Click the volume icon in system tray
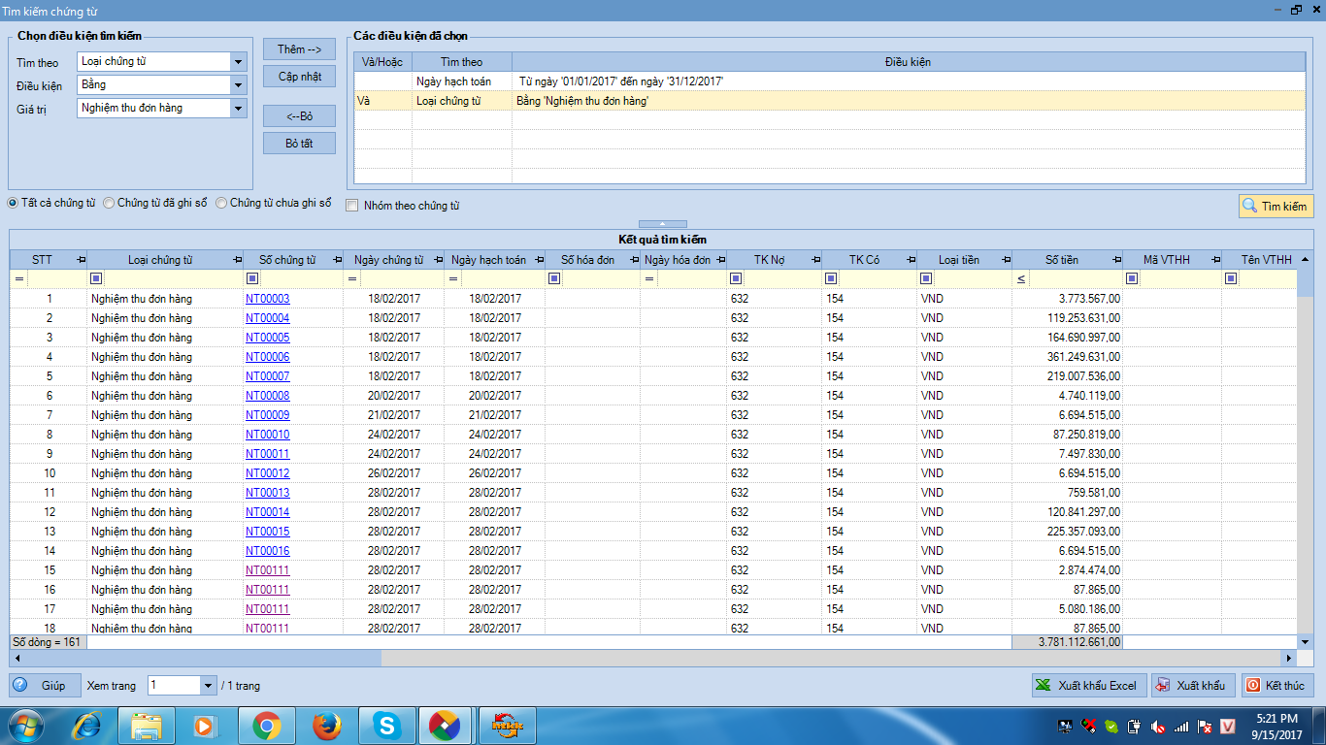 [x=1157, y=726]
